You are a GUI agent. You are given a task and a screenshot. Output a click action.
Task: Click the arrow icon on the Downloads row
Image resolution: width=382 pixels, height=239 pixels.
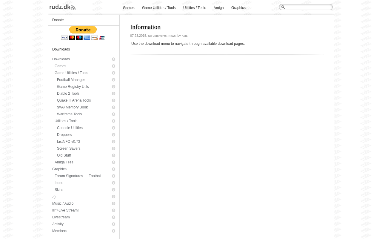pos(114,59)
